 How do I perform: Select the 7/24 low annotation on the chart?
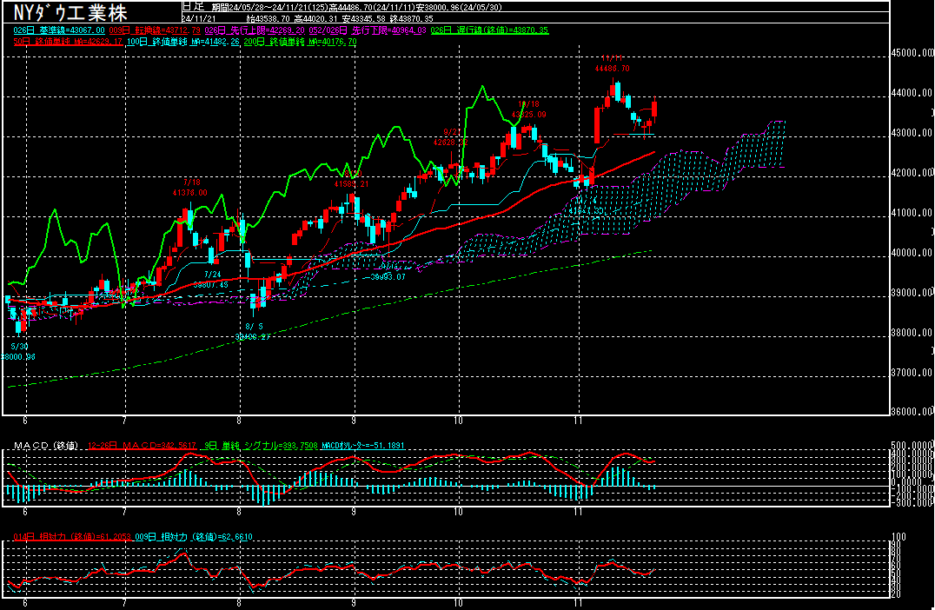coord(211,280)
